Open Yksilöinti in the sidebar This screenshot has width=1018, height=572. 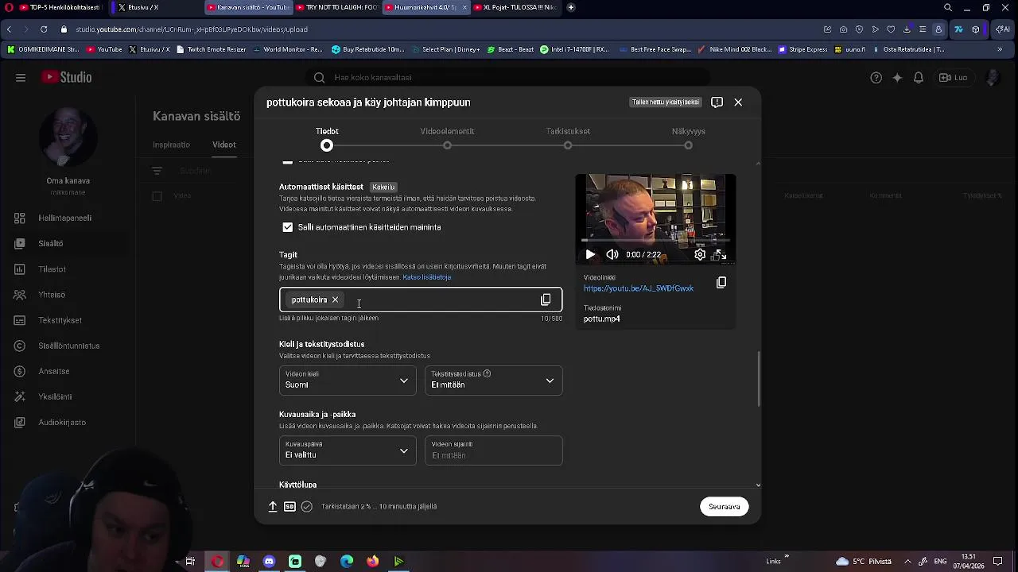pos(64,396)
